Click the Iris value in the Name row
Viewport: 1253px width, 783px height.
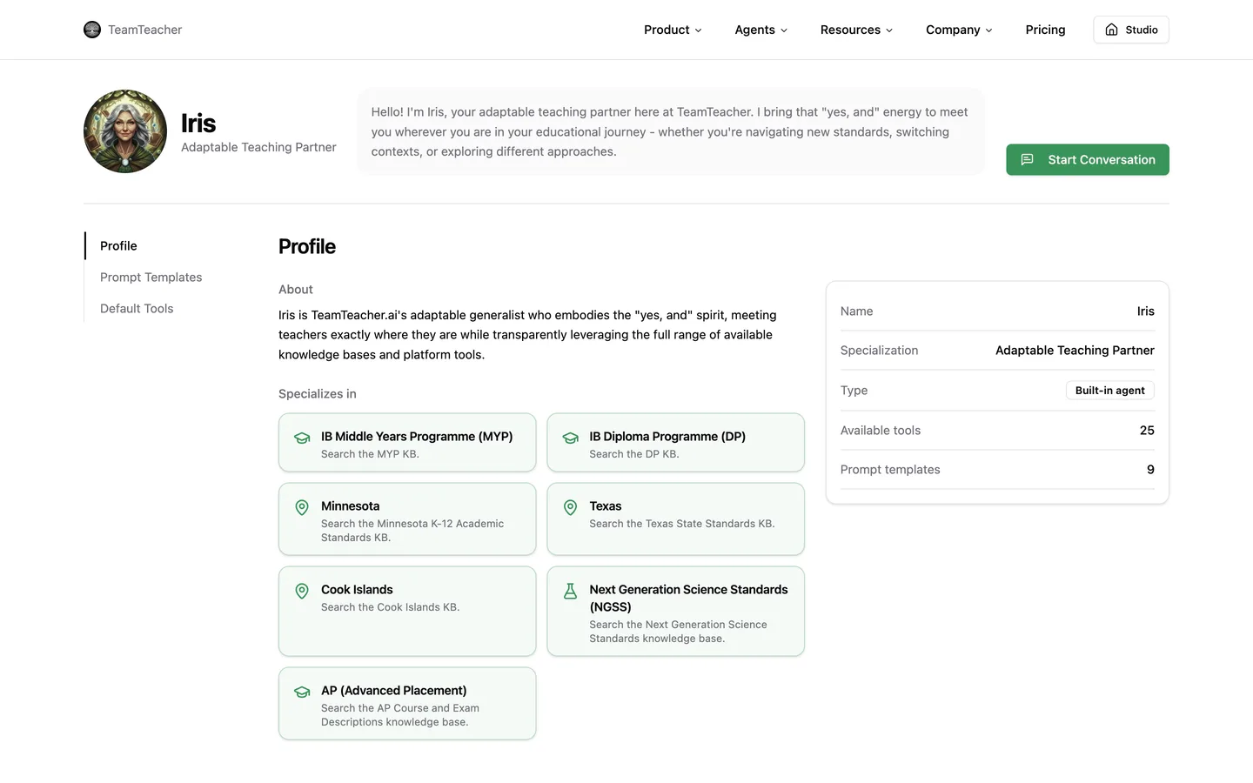click(1145, 311)
